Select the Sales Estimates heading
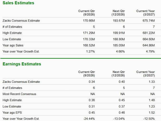The image size is (161, 121). pyautogui.click(x=18, y=3)
